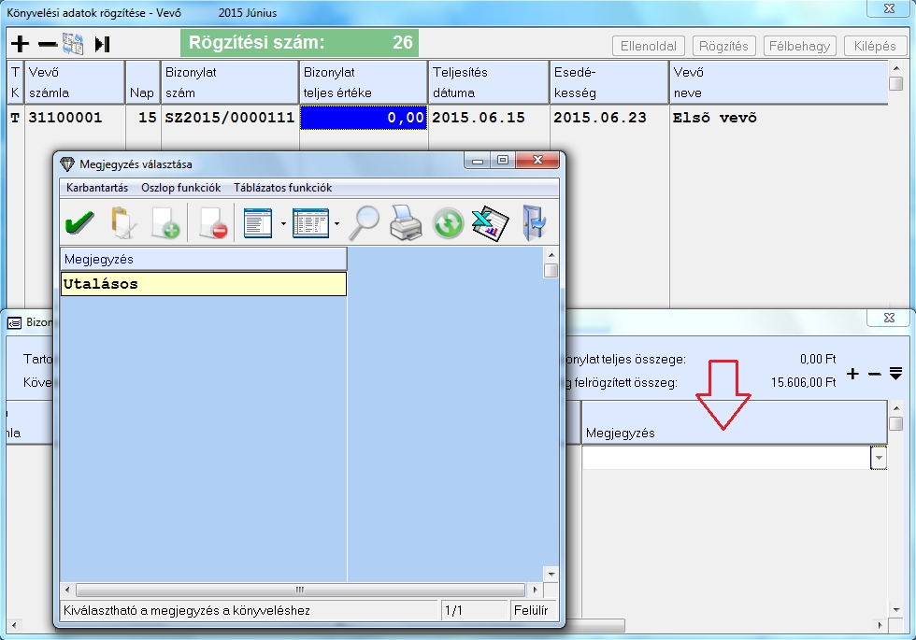Viewport: 916px width, 640px height.
Task: Click the exit door icon
Action: click(534, 224)
